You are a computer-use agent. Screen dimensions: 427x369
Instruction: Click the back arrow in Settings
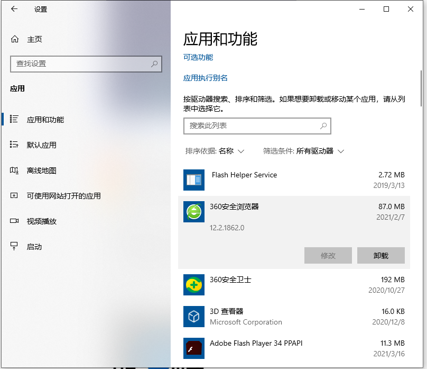pos(14,10)
